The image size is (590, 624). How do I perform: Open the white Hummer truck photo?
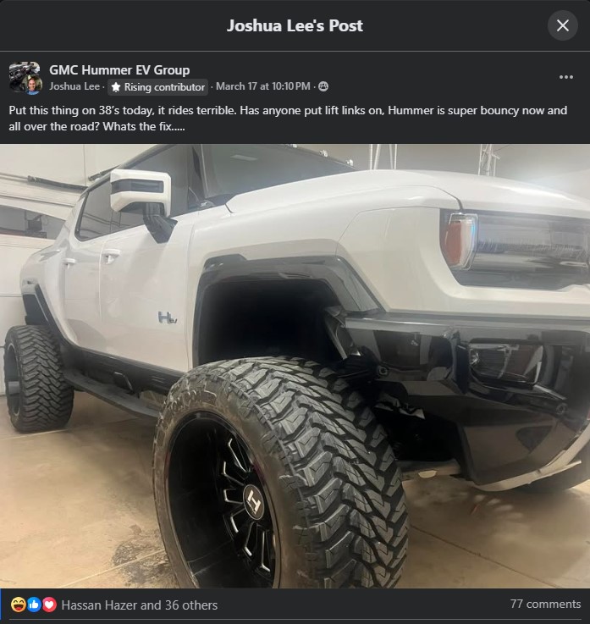pos(295,366)
